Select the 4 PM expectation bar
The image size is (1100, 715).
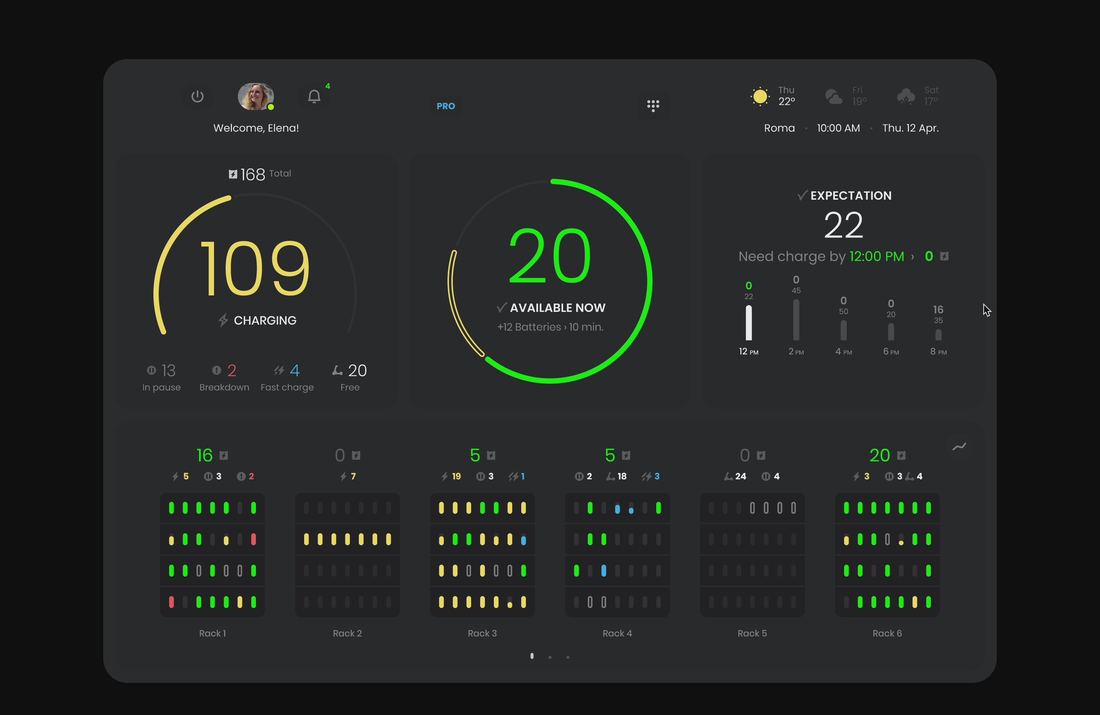pyautogui.click(x=843, y=331)
